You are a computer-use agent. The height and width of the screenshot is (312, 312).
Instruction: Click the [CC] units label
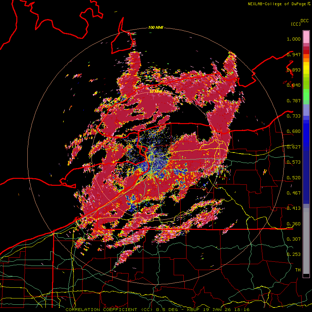[x=296, y=24]
